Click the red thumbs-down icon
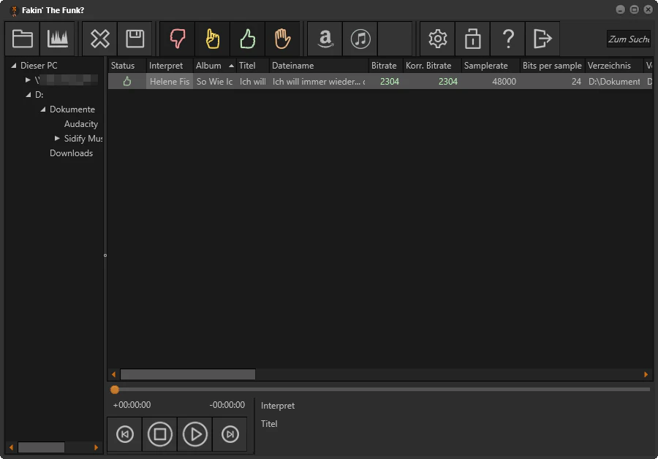Screen dimensions: 658x459 pos(178,39)
